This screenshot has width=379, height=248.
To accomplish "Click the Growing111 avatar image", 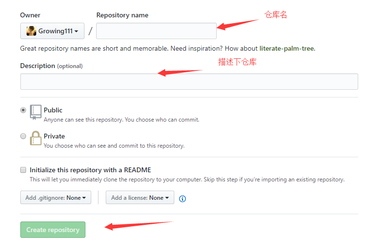I will point(31,31).
